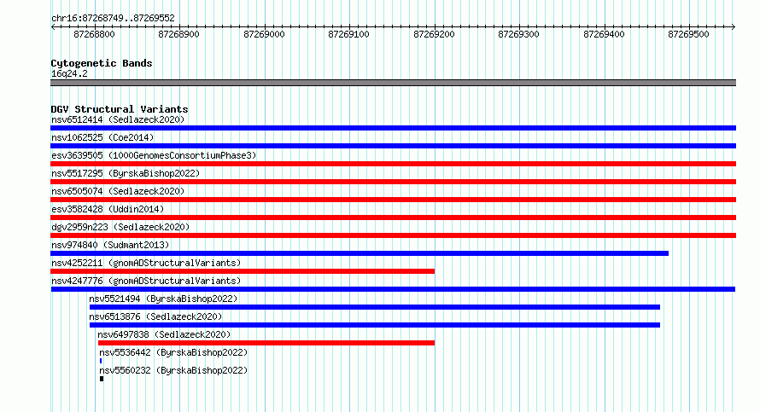The width and height of the screenshot is (760, 412).
Task: Click the red bar under esv3582428
Action: coord(393,218)
